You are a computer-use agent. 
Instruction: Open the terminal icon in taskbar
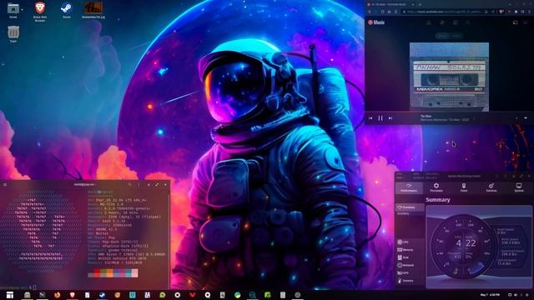(x=43, y=295)
